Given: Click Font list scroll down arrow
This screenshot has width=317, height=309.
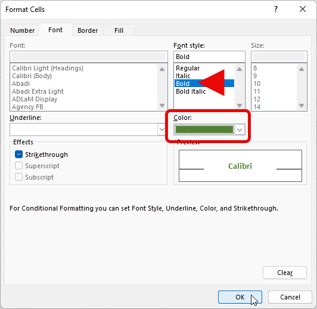Looking at the screenshot, I should click(x=162, y=106).
